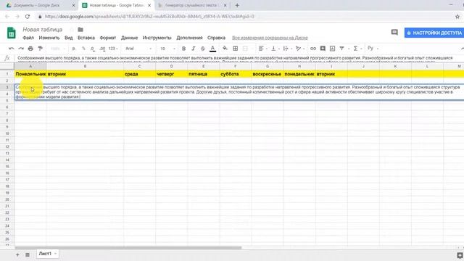Image resolution: width=464 pixels, height=261 pixels.
Task: Decrease decimal places (.0)
Action: [93, 49]
